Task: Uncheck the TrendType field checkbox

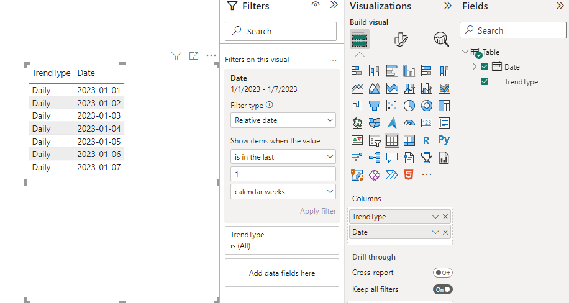Action: tap(485, 81)
